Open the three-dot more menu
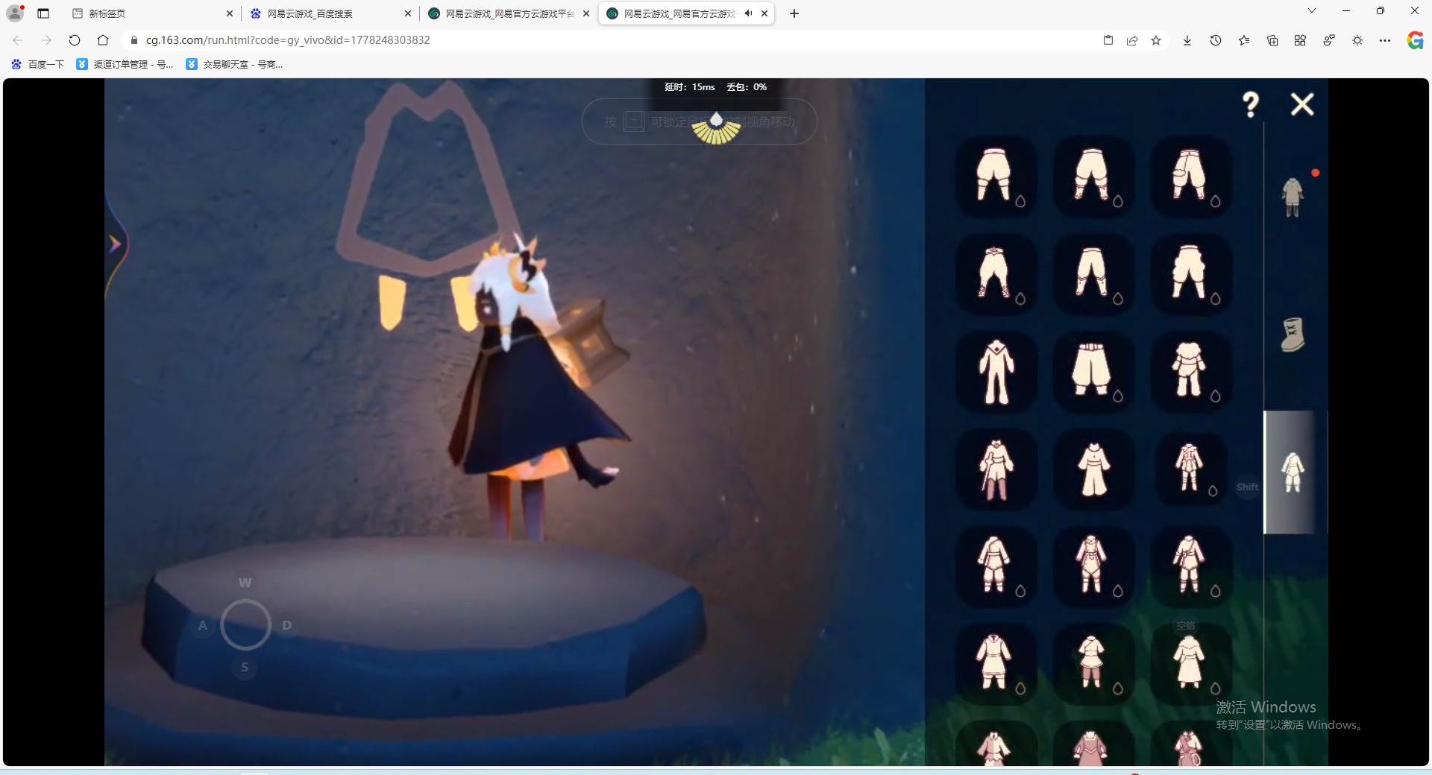1432x775 pixels. (x=1385, y=40)
